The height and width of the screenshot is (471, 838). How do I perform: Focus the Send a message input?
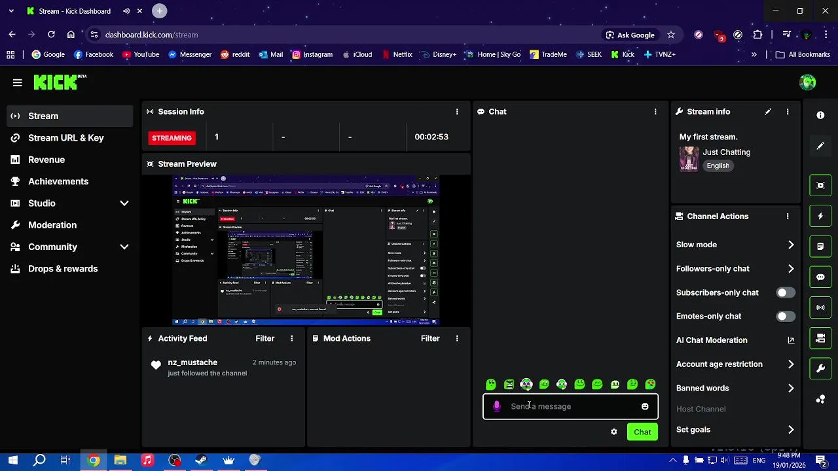pyautogui.click(x=570, y=406)
